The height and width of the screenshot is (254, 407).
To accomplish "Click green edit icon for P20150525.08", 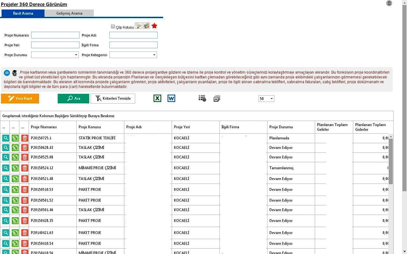I will tap(15, 157).
